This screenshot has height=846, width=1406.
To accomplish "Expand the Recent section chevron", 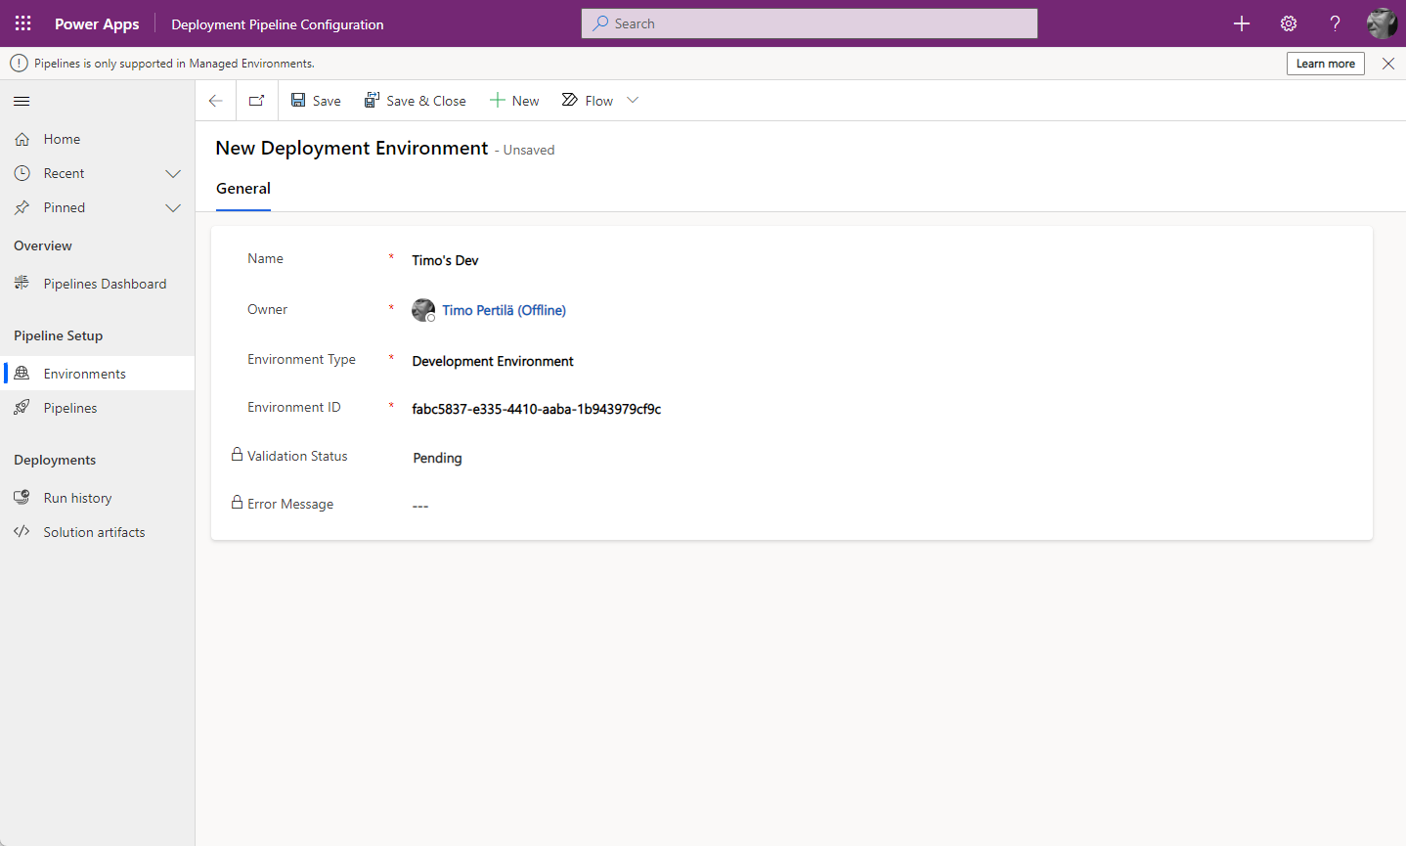I will (173, 174).
